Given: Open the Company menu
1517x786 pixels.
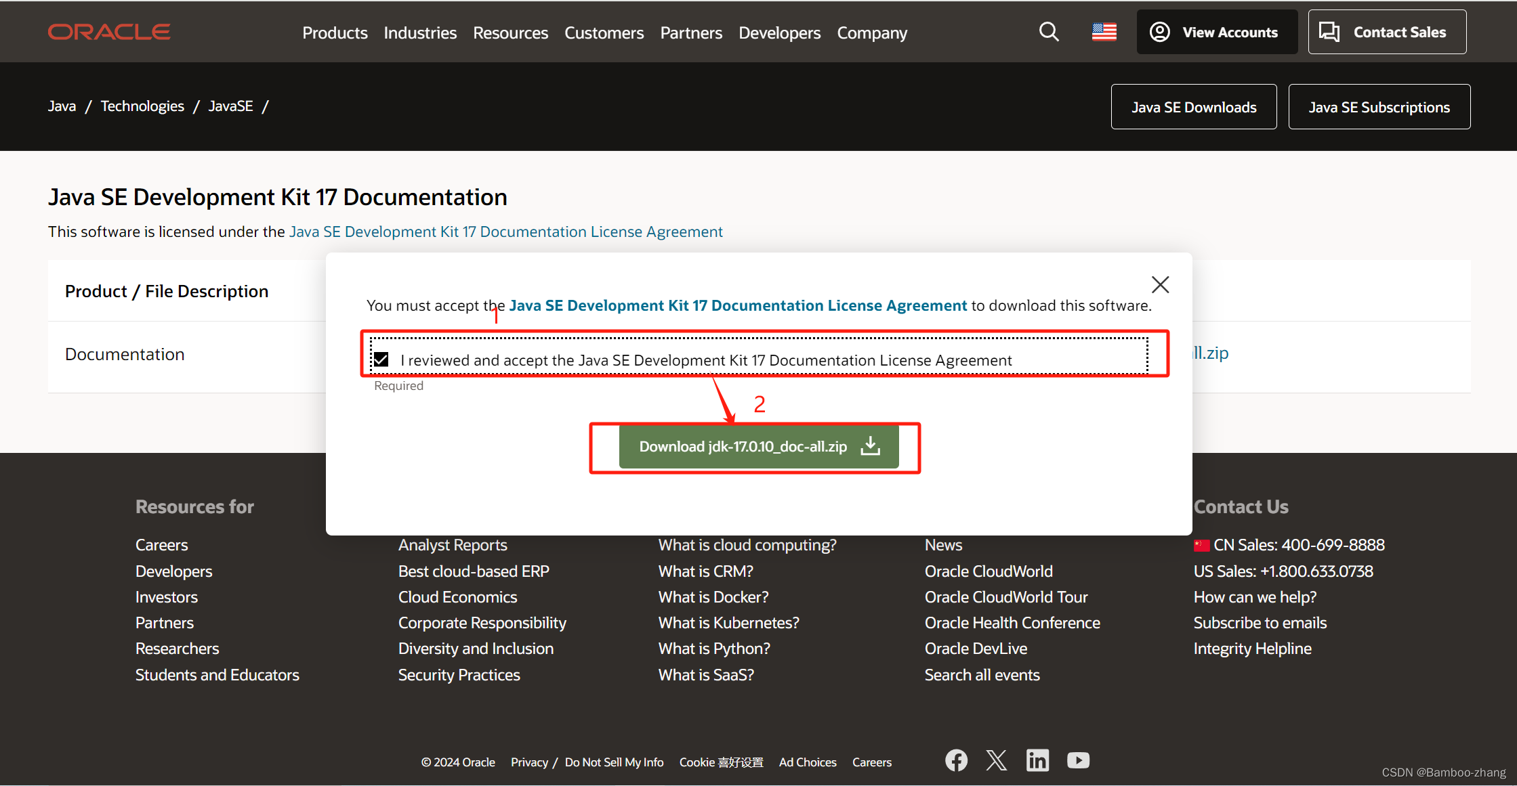Looking at the screenshot, I should (872, 32).
